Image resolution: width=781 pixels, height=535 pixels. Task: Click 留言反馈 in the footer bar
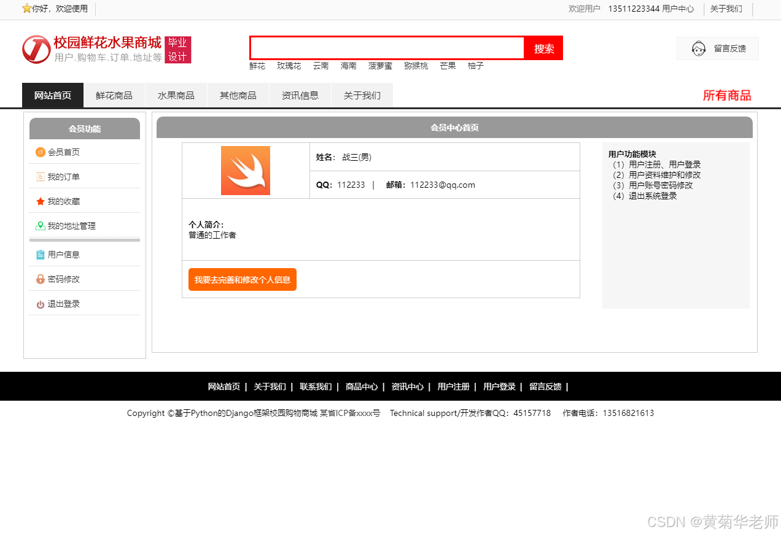tap(545, 387)
